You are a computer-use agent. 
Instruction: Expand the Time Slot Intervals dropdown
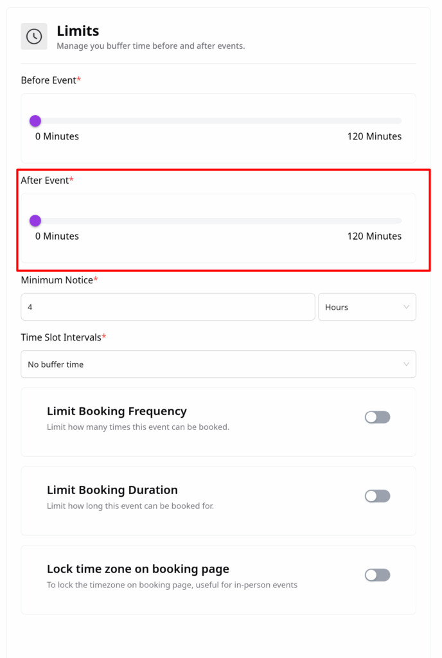click(218, 364)
